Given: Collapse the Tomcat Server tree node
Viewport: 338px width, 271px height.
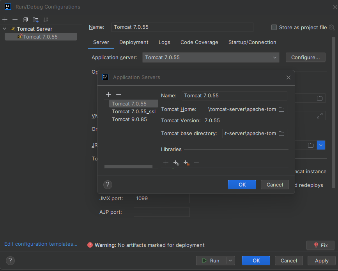Looking at the screenshot, I should point(5,29).
